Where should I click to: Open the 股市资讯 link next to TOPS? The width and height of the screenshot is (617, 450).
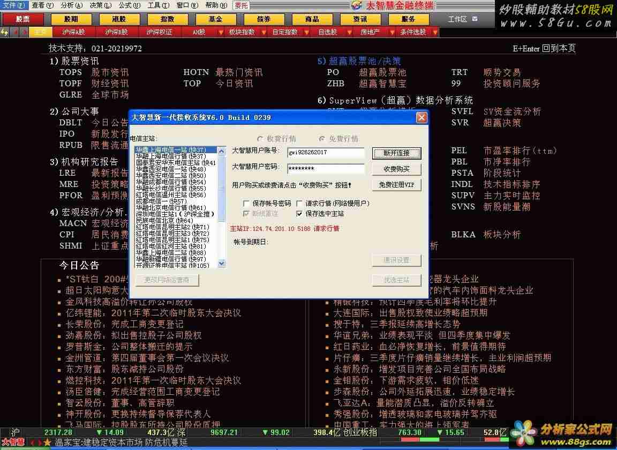click(x=110, y=72)
